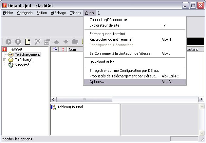Open Propriétés de Téléchargement par Défaut
The width and height of the screenshot is (206, 143).
135,76
